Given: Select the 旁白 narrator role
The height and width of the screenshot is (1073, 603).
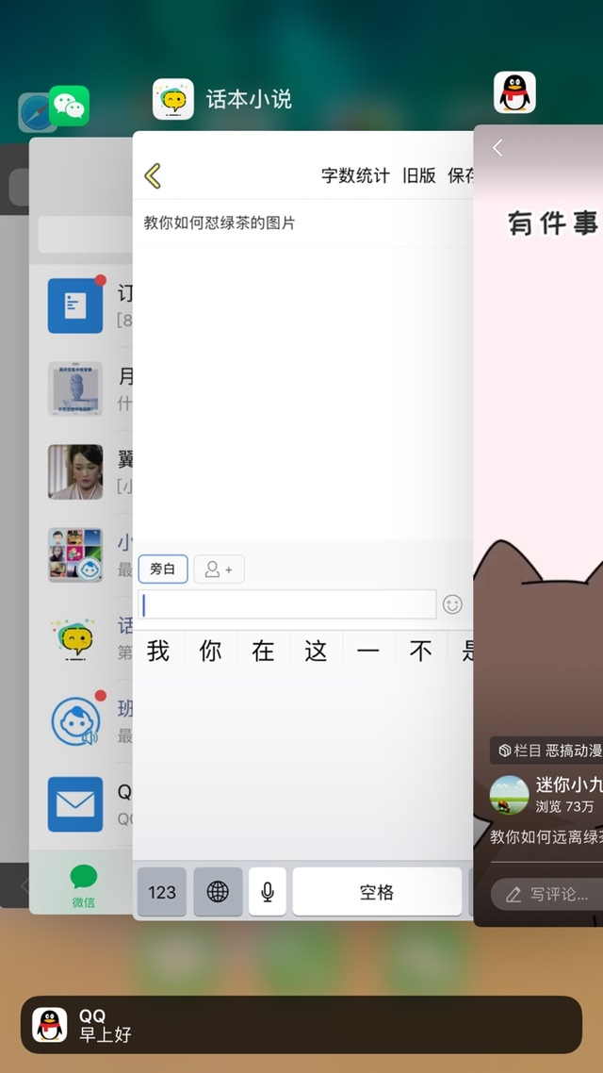Looking at the screenshot, I should click(x=163, y=569).
